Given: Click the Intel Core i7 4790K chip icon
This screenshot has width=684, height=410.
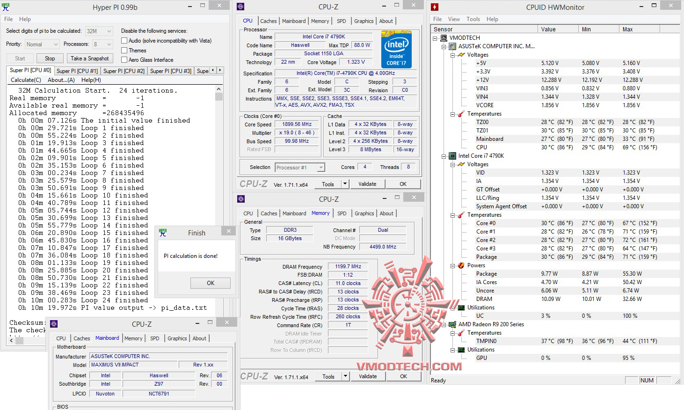Looking at the screenshot, I should [x=452, y=156].
